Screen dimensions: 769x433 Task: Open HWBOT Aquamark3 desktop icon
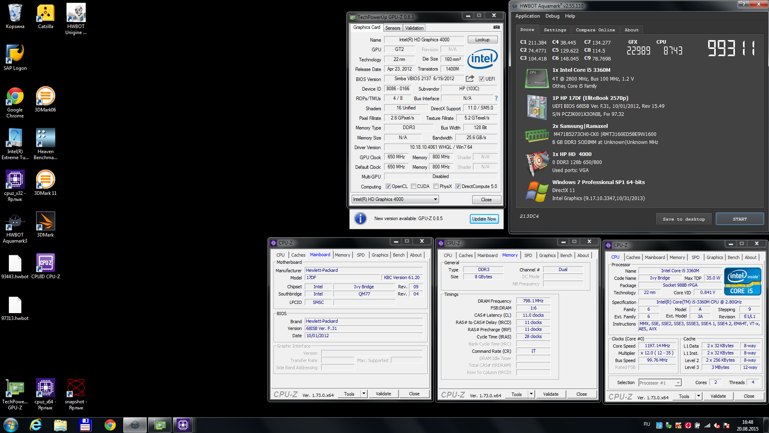15,227
